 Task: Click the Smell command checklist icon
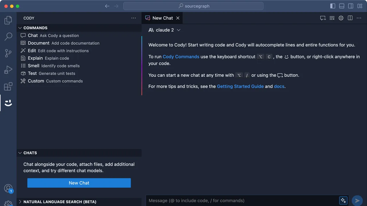[x=23, y=66]
